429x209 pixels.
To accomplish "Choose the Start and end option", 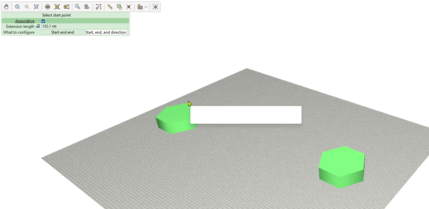I will [63, 32].
